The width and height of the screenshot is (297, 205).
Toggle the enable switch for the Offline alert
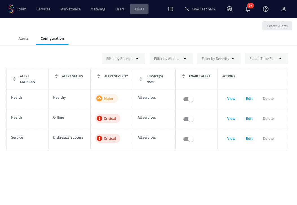point(188,119)
